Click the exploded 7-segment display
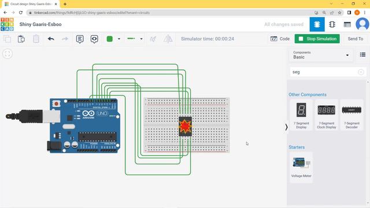The width and height of the screenshot is (370, 208). click(185, 127)
